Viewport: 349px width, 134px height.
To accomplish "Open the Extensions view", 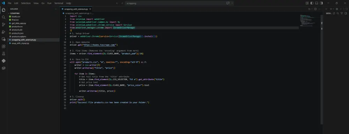I will coord(3,46).
